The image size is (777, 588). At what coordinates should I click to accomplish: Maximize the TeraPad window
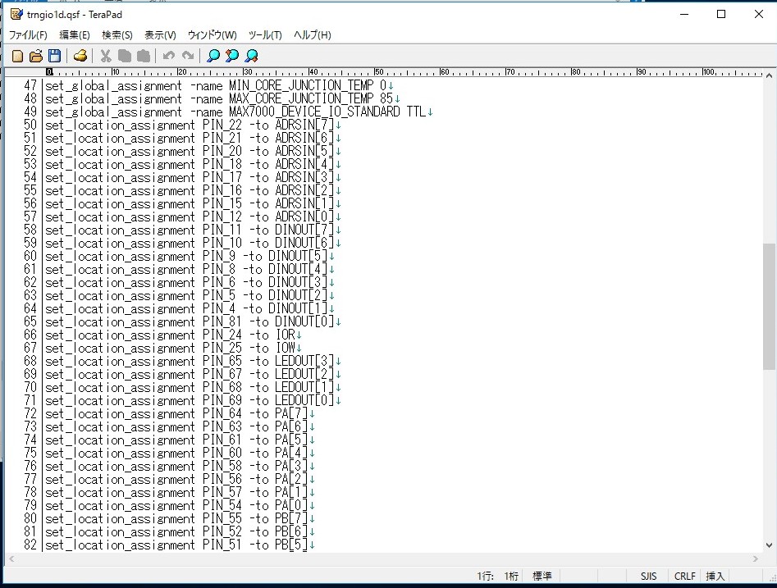click(721, 14)
